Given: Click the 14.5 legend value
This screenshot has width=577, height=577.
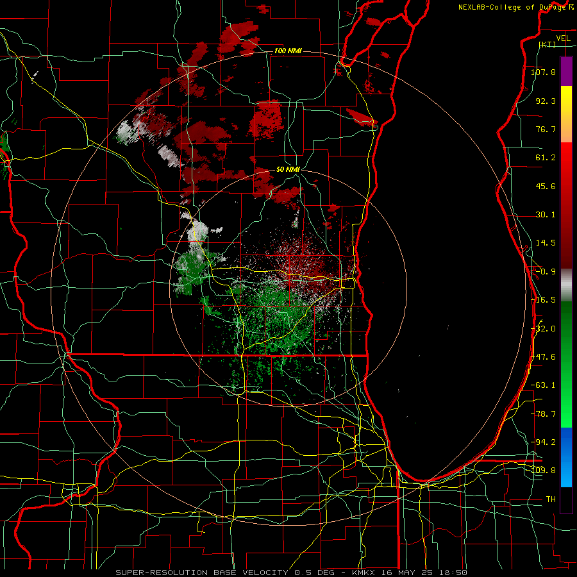Looking at the screenshot, I should click(546, 243).
